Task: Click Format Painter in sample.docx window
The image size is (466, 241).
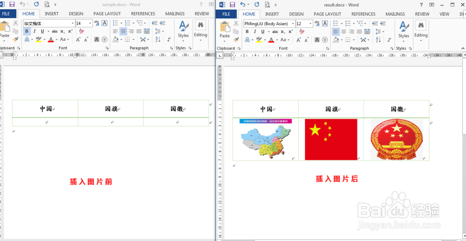Action: (x=16, y=39)
